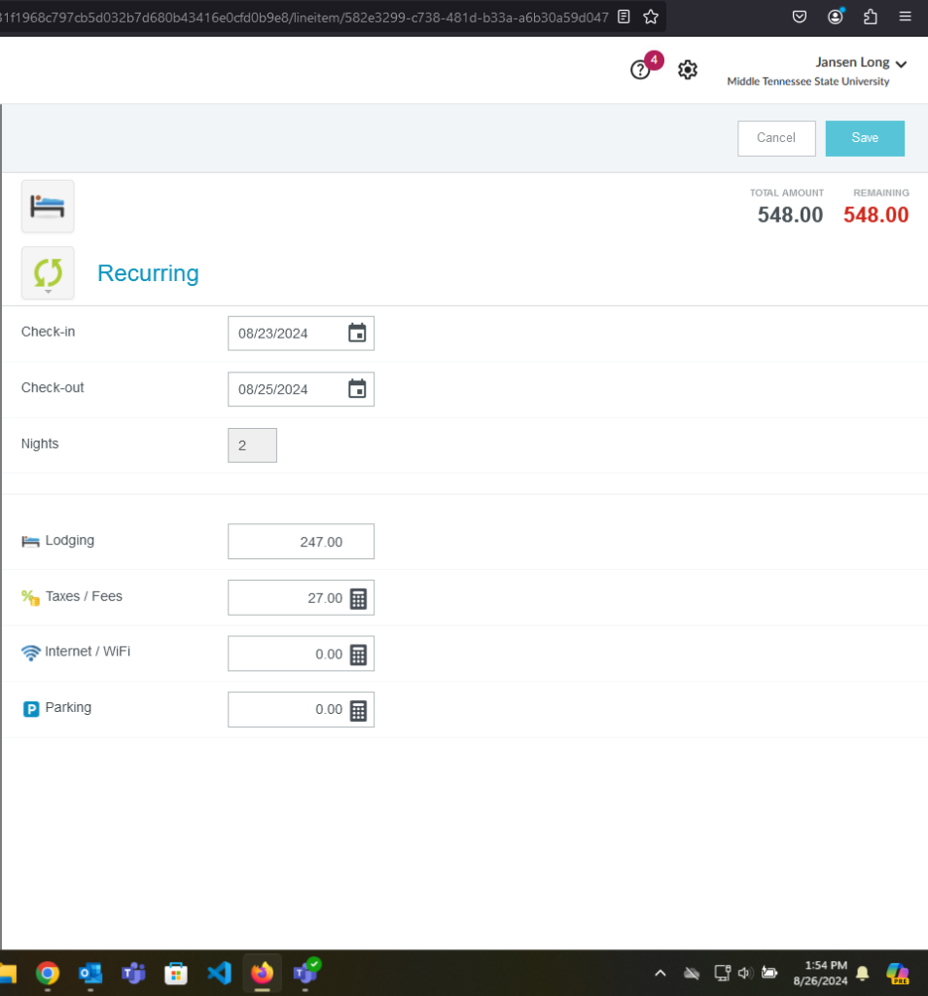Viewport: 928px width, 996px height.
Task: Save the lodging line item
Action: [865, 138]
